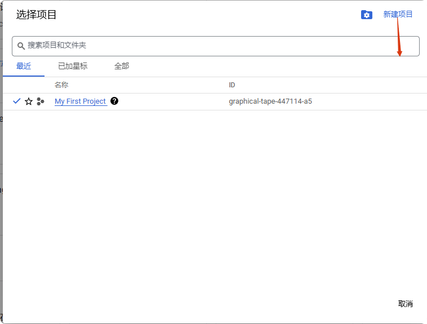Viewport: 427px width, 324px height.
Task: Click the 选择项目 dialog title
Action: click(x=36, y=15)
